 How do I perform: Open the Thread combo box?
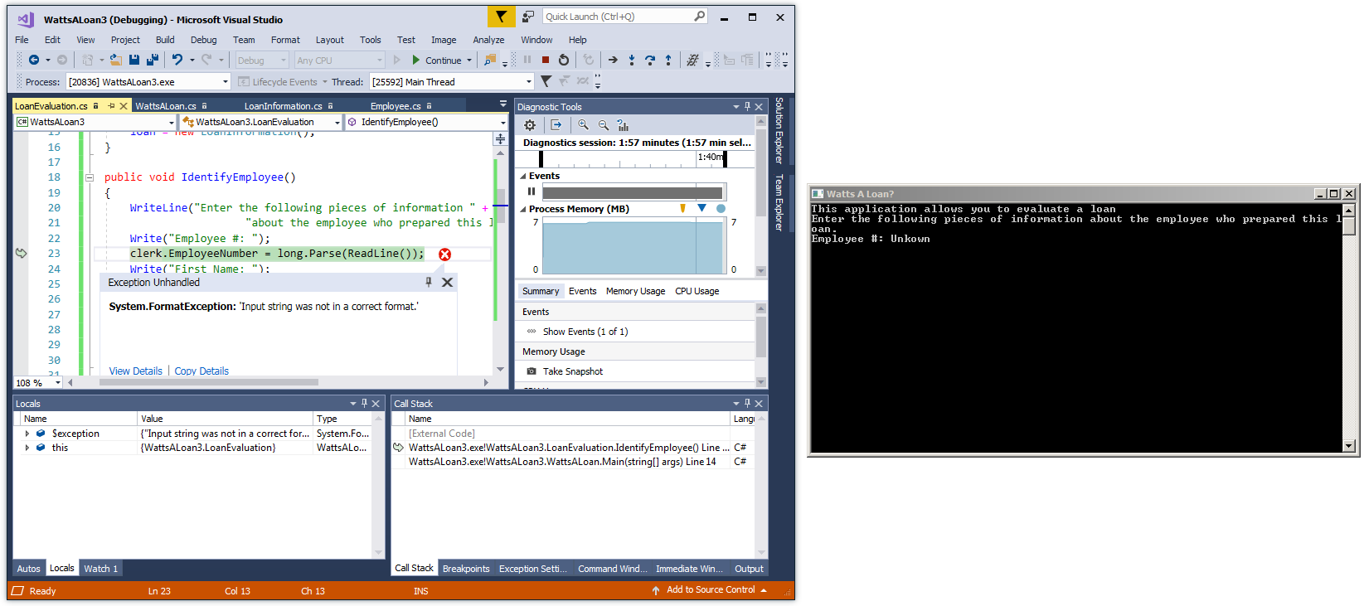(x=451, y=82)
